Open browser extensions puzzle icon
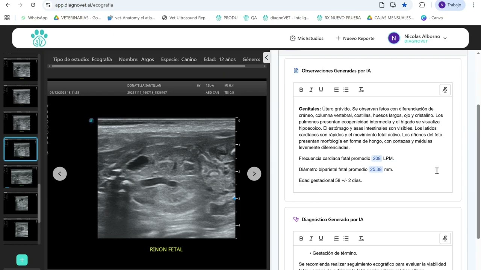 pos(422,5)
